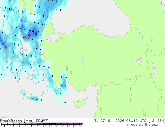
Task: Click the 1–2 mm legend color swatch
Action: (16, 124)
